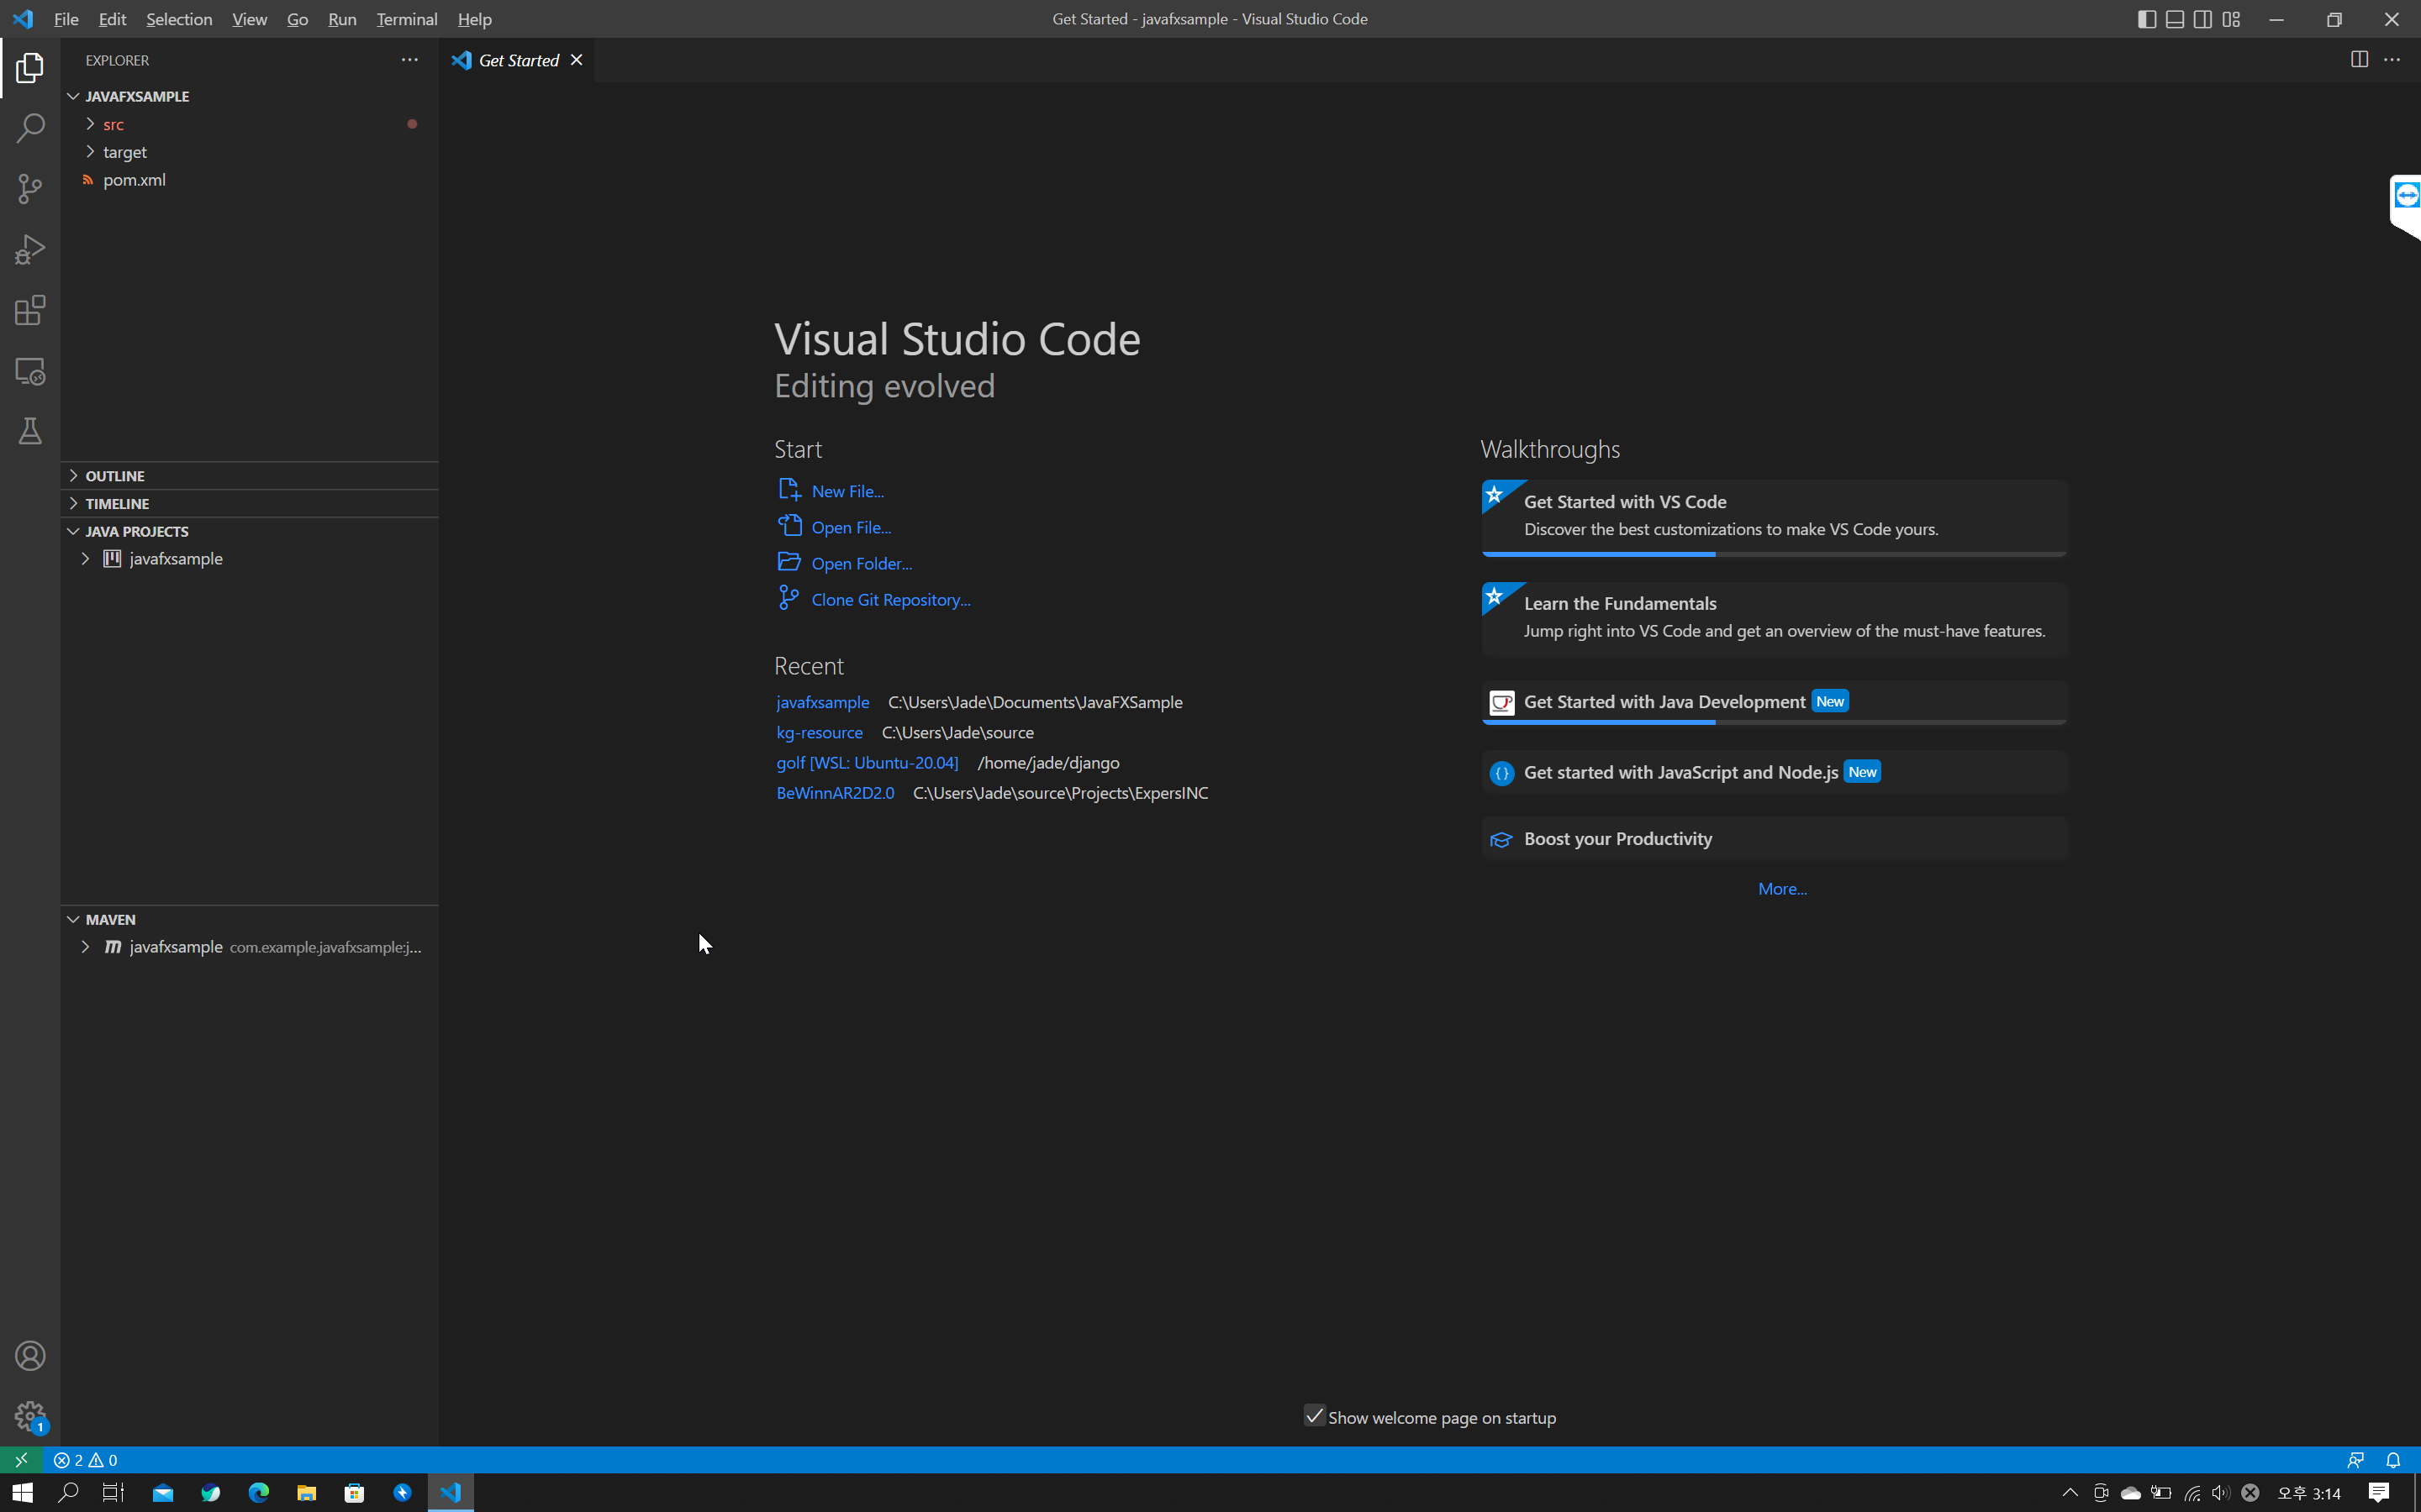The height and width of the screenshot is (1512, 2421).
Task: Open Windows taskbar search
Action: [x=68, y=1492]
